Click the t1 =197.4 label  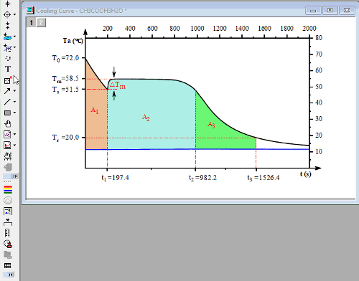pos(115,178)
